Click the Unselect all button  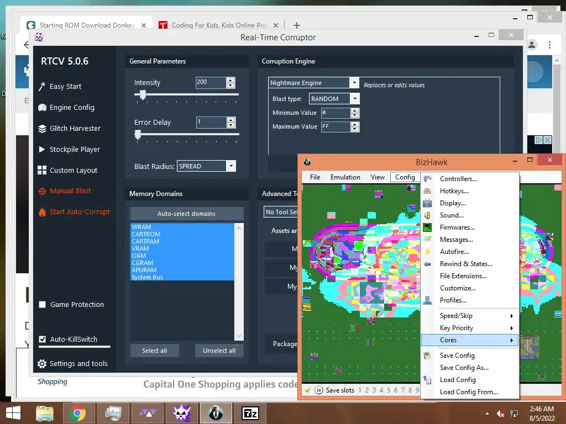(219, 351)
